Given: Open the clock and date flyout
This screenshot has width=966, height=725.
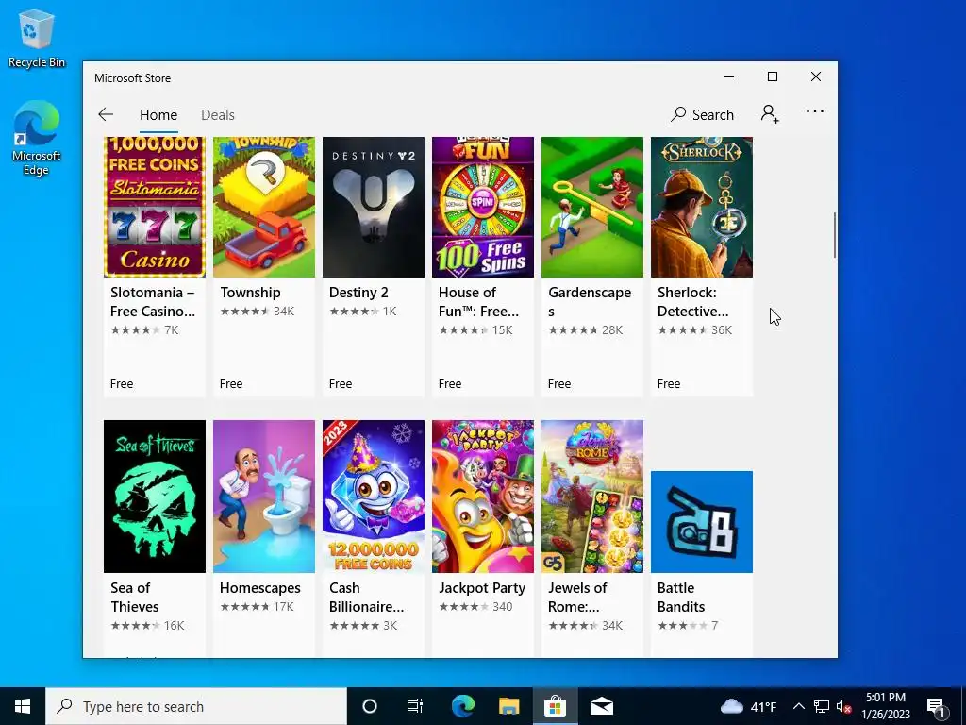Looking at the screenshot, I should click(885, 706).
